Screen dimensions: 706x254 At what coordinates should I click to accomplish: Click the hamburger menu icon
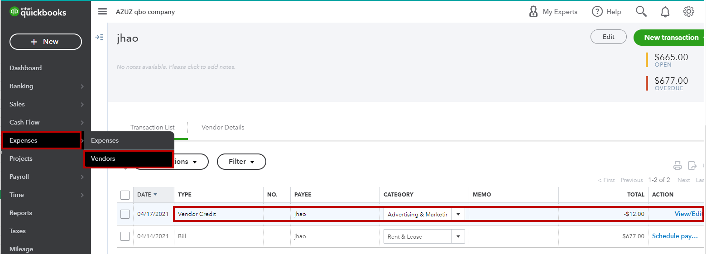click(102, 12)
